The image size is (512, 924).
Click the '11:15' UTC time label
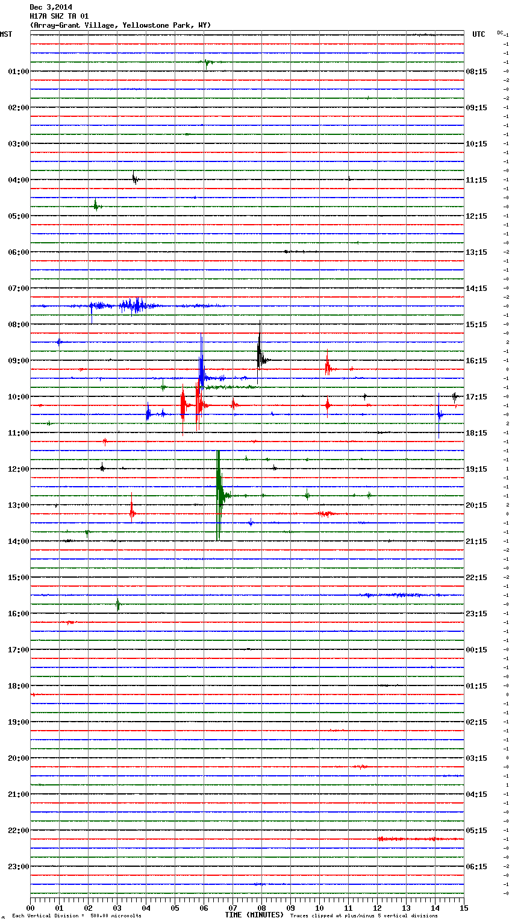coord(476,180)
